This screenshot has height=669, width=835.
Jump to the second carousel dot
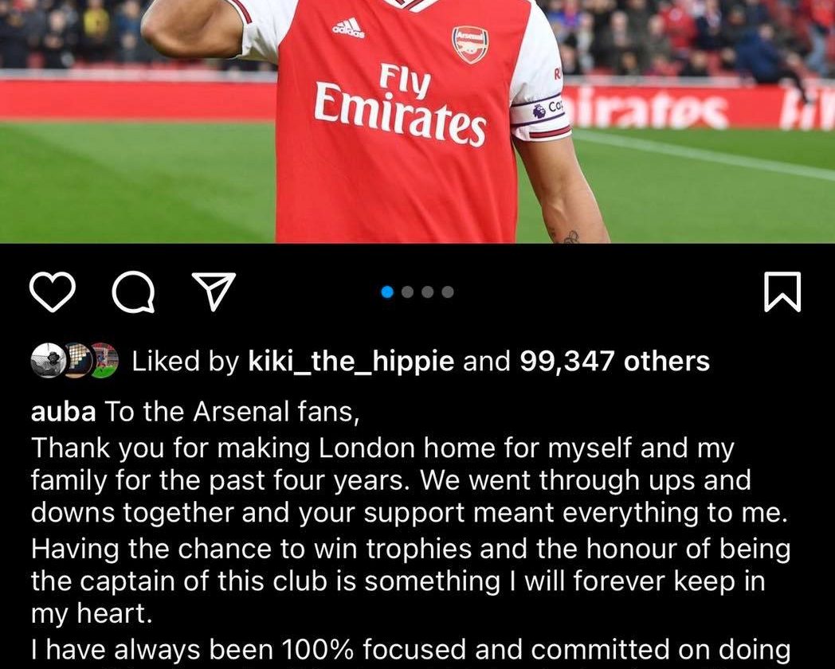(x=408, y=292)
